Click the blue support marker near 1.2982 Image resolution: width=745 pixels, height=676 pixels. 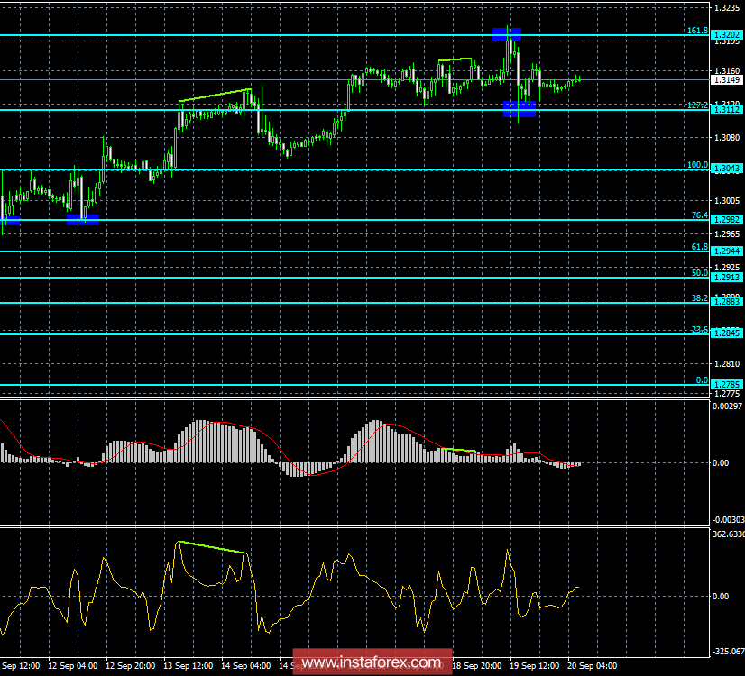84,219
